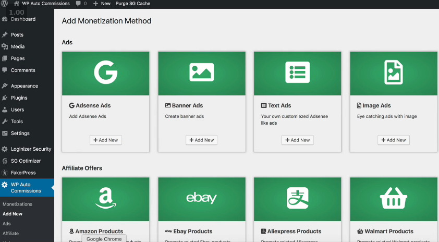Click the Ebay Products card title

tap(189, 231)
